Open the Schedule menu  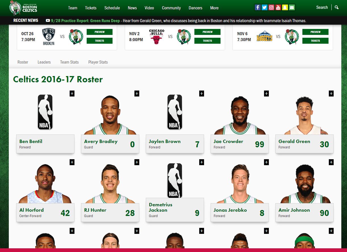tap(112, 8)
